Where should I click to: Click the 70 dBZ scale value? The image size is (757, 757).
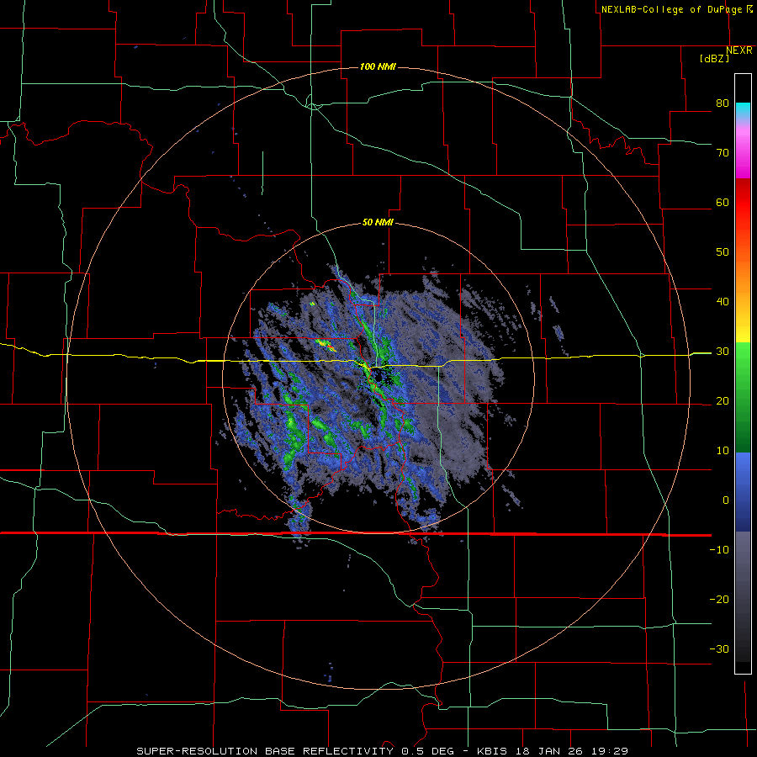pos(723,153)
